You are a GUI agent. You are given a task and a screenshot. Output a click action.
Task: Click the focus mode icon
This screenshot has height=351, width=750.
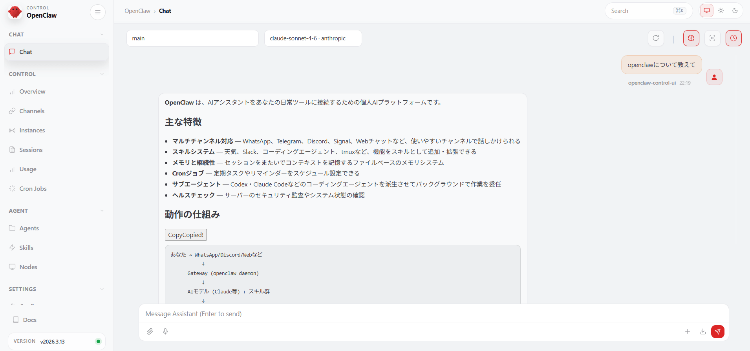pos(712,38)
